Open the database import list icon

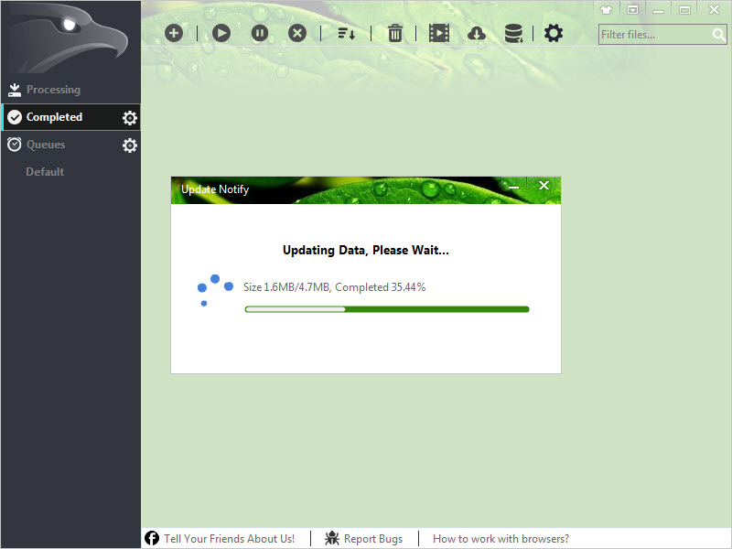[x=513, y=34]
